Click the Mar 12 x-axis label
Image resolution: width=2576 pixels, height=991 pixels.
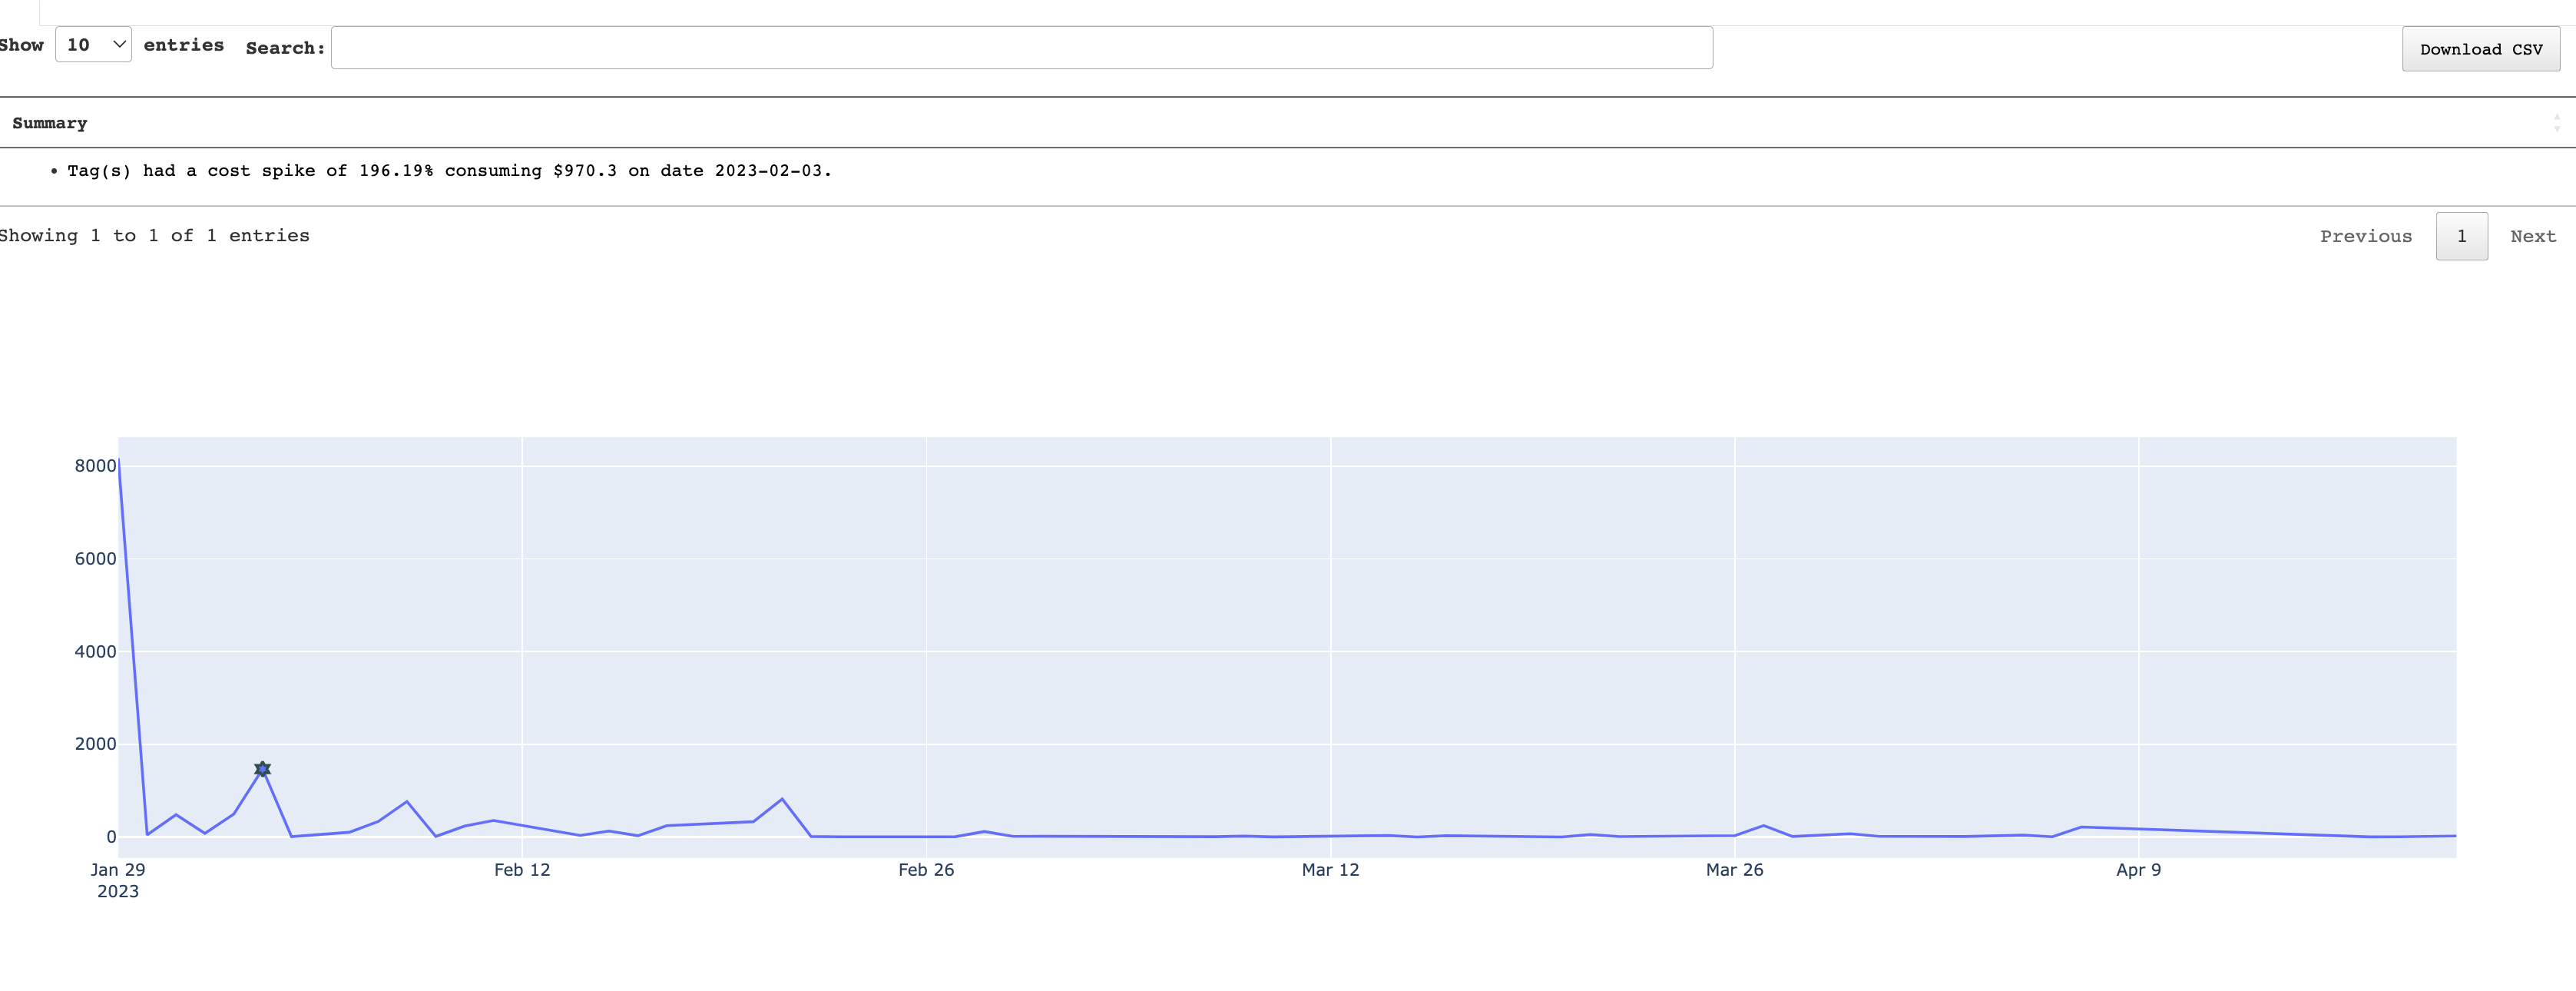pyautogui.click(x=1330, y=870)
